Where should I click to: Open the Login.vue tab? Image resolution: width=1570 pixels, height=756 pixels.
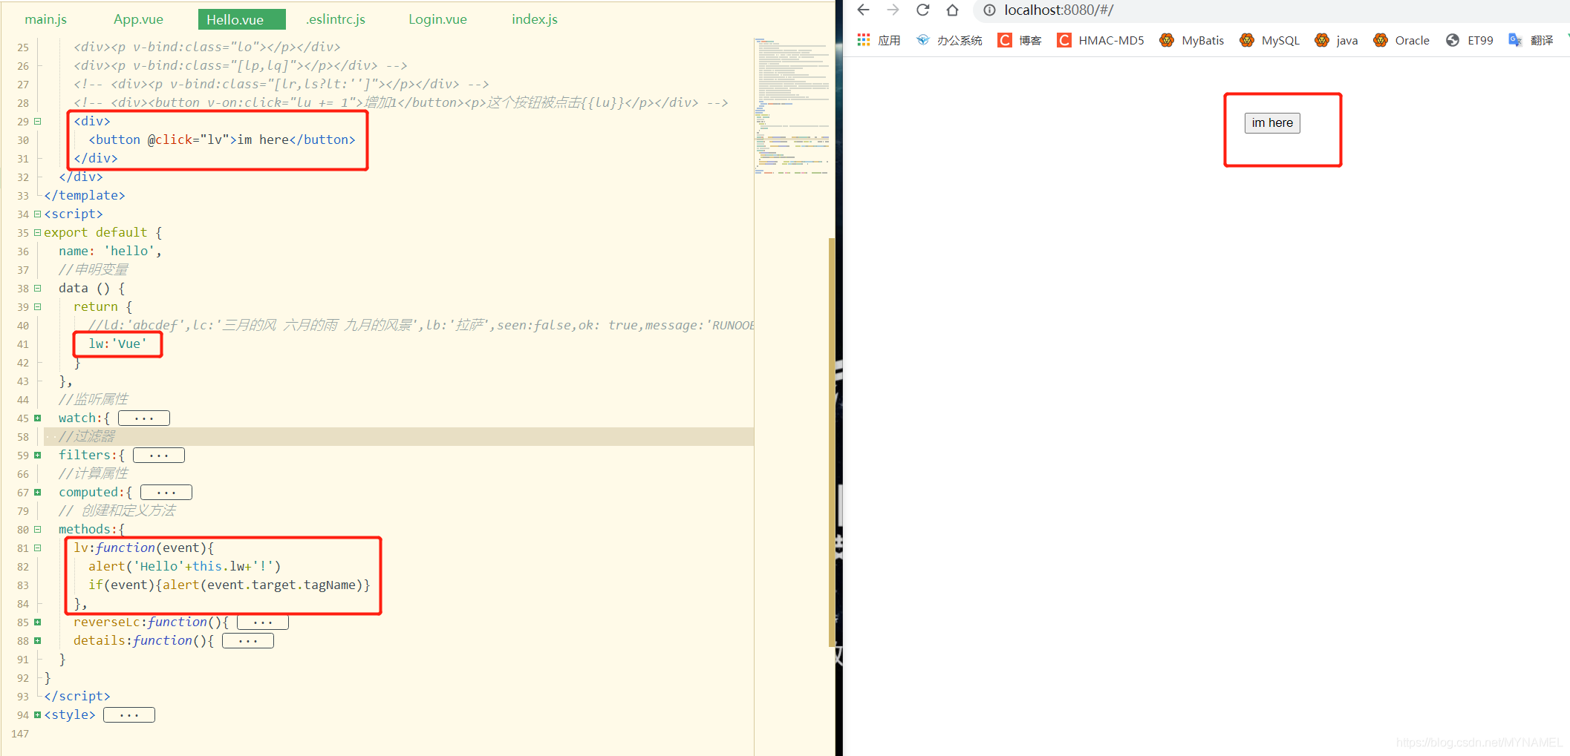pos(437,19)
